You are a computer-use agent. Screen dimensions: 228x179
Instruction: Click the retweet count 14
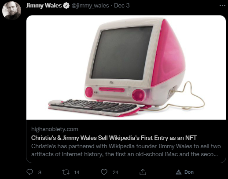(77, 172)
